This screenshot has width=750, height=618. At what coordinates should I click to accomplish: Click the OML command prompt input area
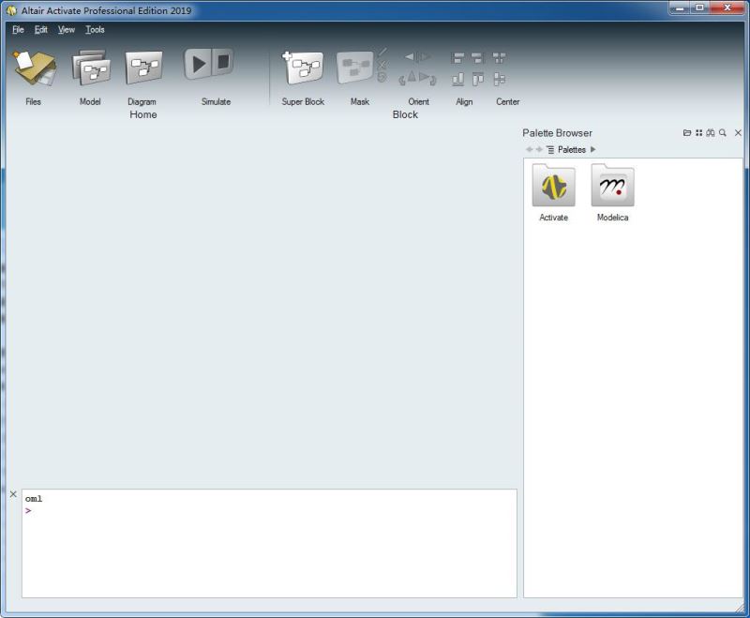(269, 543)
